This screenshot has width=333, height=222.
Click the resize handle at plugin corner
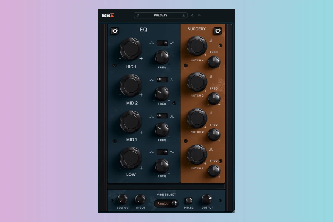point(232,211)
